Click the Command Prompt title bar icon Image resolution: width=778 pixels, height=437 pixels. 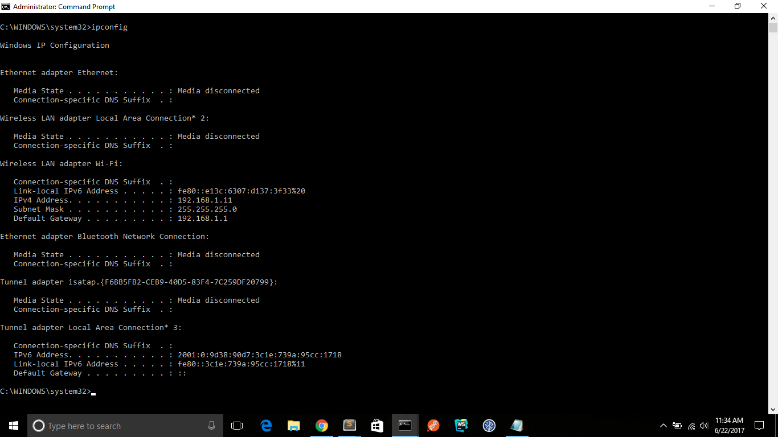(6, 6)
